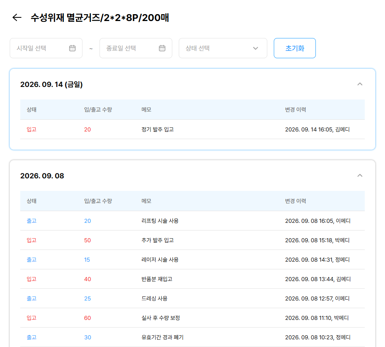Click change history 2026. 09. 08 16:05, 이메디
The height and width of the screenshot is (347, 385).
[318, 221]
